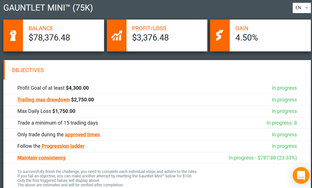Click the $78,376.48 balance value
The width and height of the screenshot is (312, 188).
(x=49, y=37)
